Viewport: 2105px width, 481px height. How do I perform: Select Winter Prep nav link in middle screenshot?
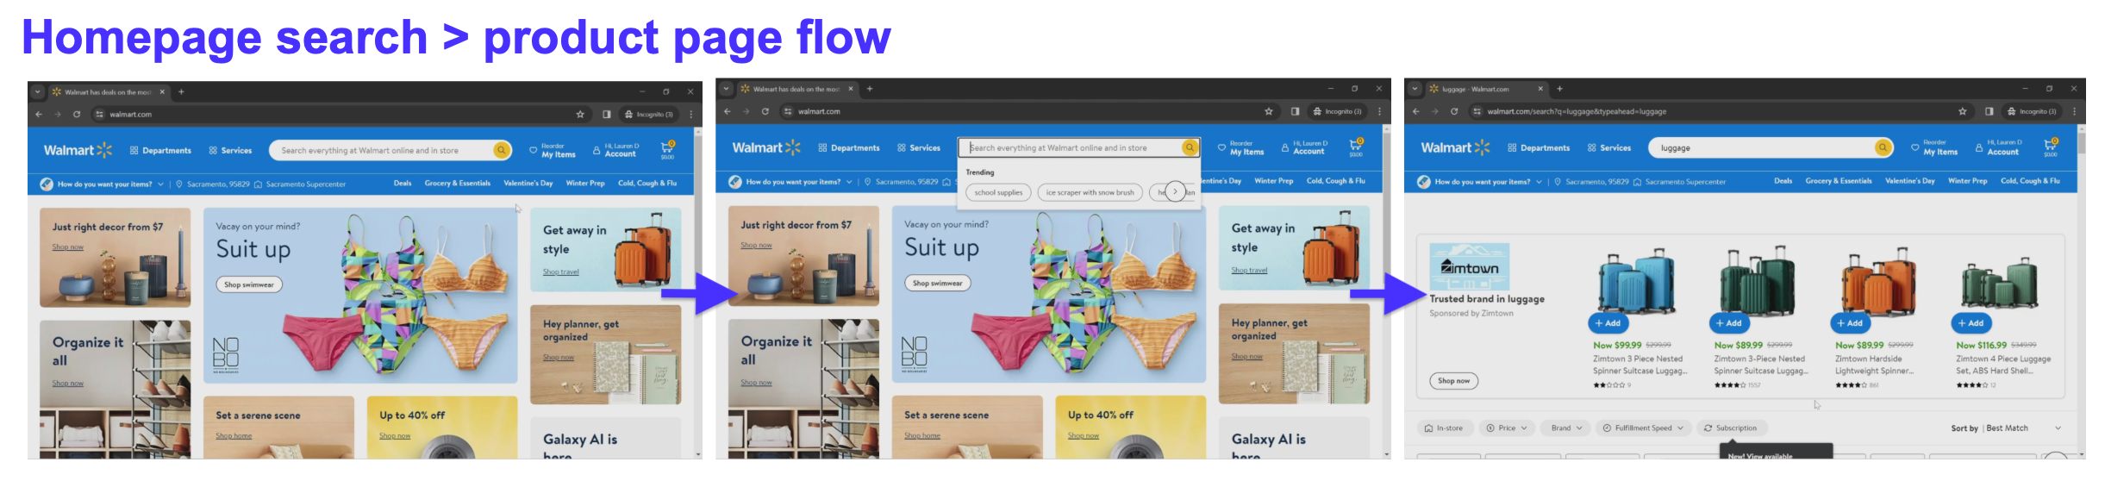tap(1274, 181)
